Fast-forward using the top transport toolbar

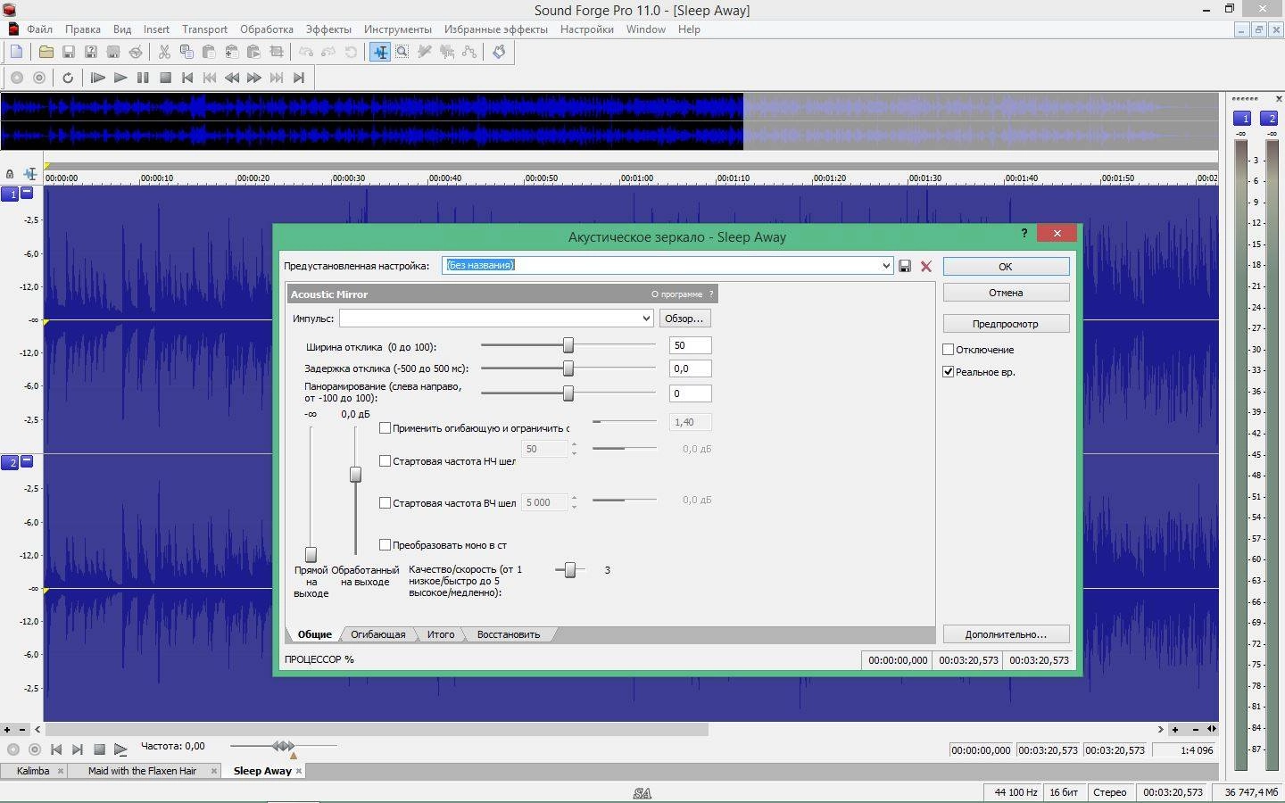(254, 78)
